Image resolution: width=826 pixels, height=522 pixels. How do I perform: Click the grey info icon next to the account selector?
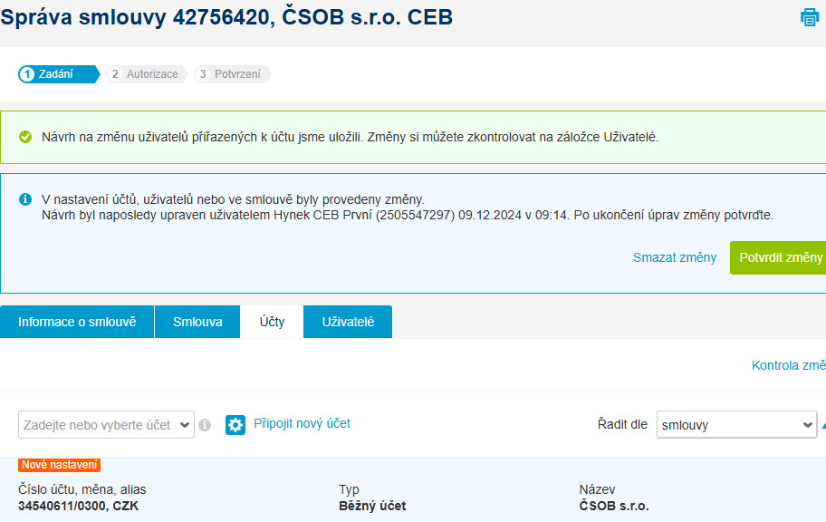pos(205,424)
